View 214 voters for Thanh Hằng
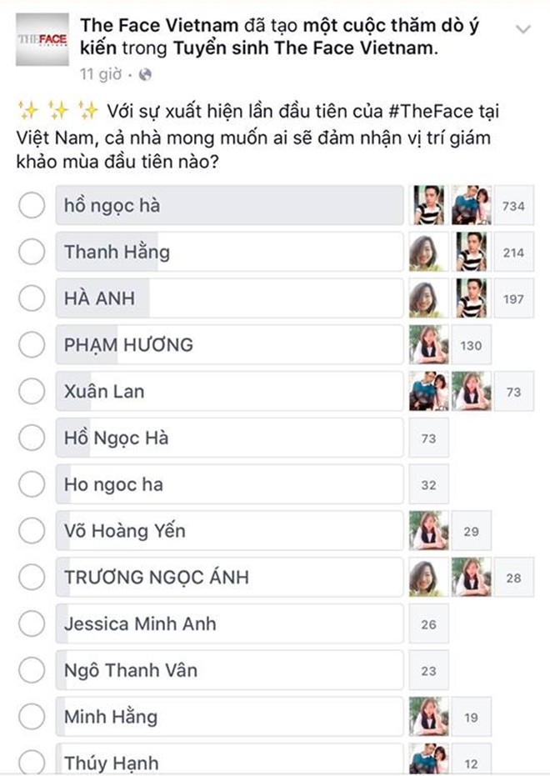Image resolution: width=550 pixels, height=776 pixels. pos(513,253)
